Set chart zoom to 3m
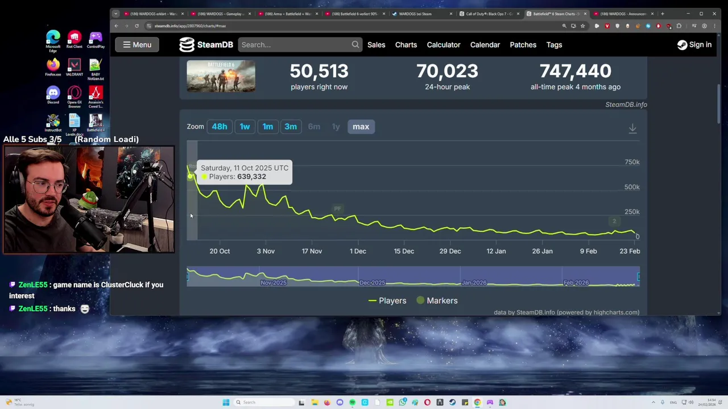728x409 pixels. tap(291, 127)
